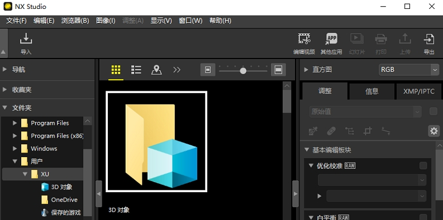This screenshot has height=220, width=443.
Task: Expand the Windows folder node
Action: 15,149
